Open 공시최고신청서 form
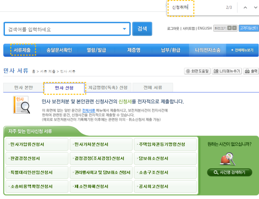The image size is (259, 199). point(165,186)
